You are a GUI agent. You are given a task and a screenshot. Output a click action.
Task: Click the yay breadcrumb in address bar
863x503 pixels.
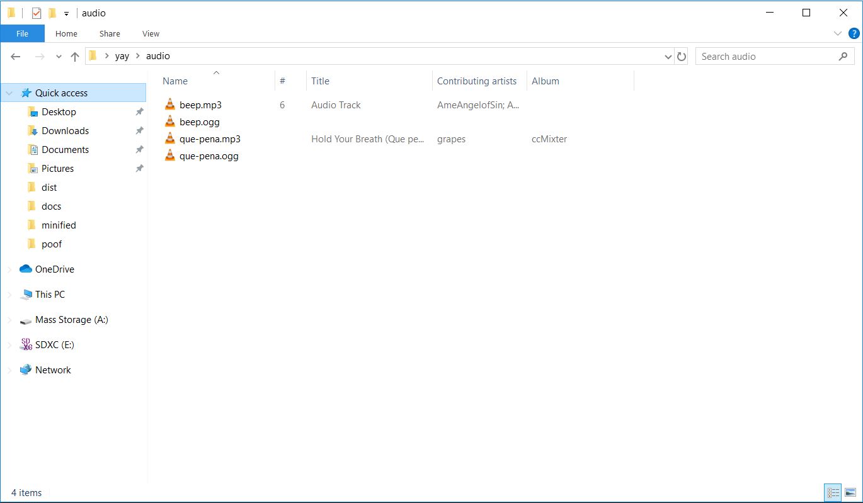[x=122, y=56]
